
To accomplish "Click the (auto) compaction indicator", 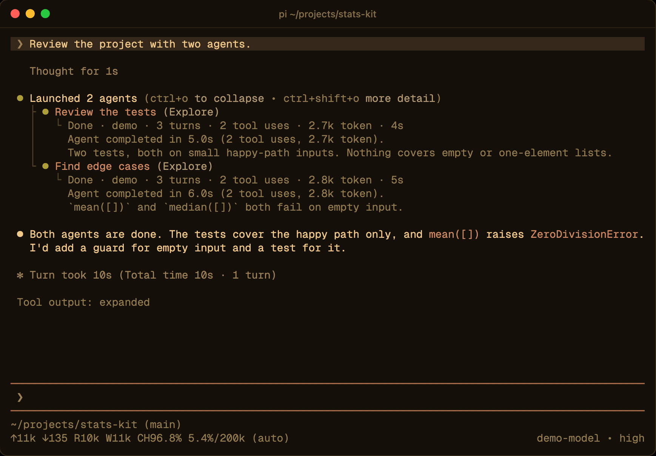I will pyautogui.click(x=270, y=438).
